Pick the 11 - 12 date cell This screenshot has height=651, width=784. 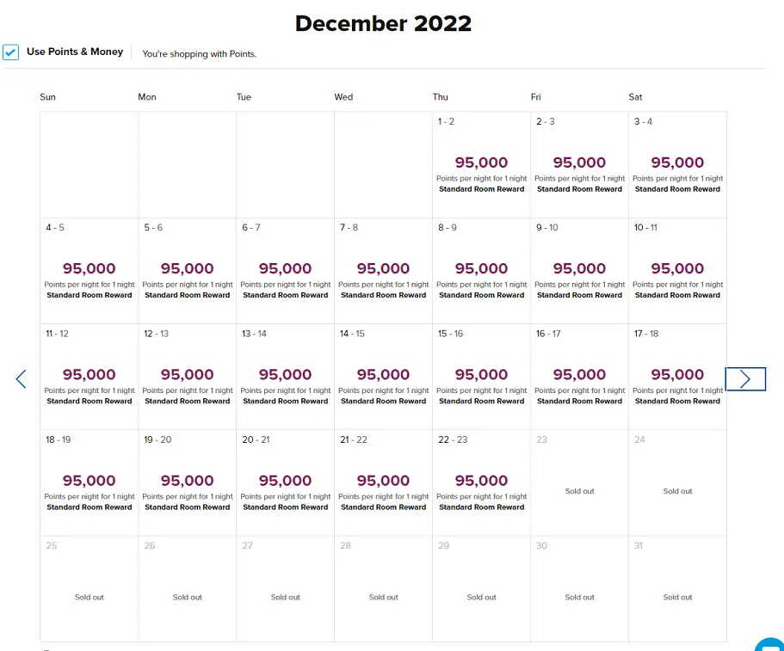[x=89, y=377]
